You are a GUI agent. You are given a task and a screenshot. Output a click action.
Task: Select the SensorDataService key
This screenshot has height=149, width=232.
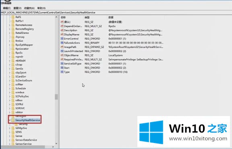pos(26,140)
